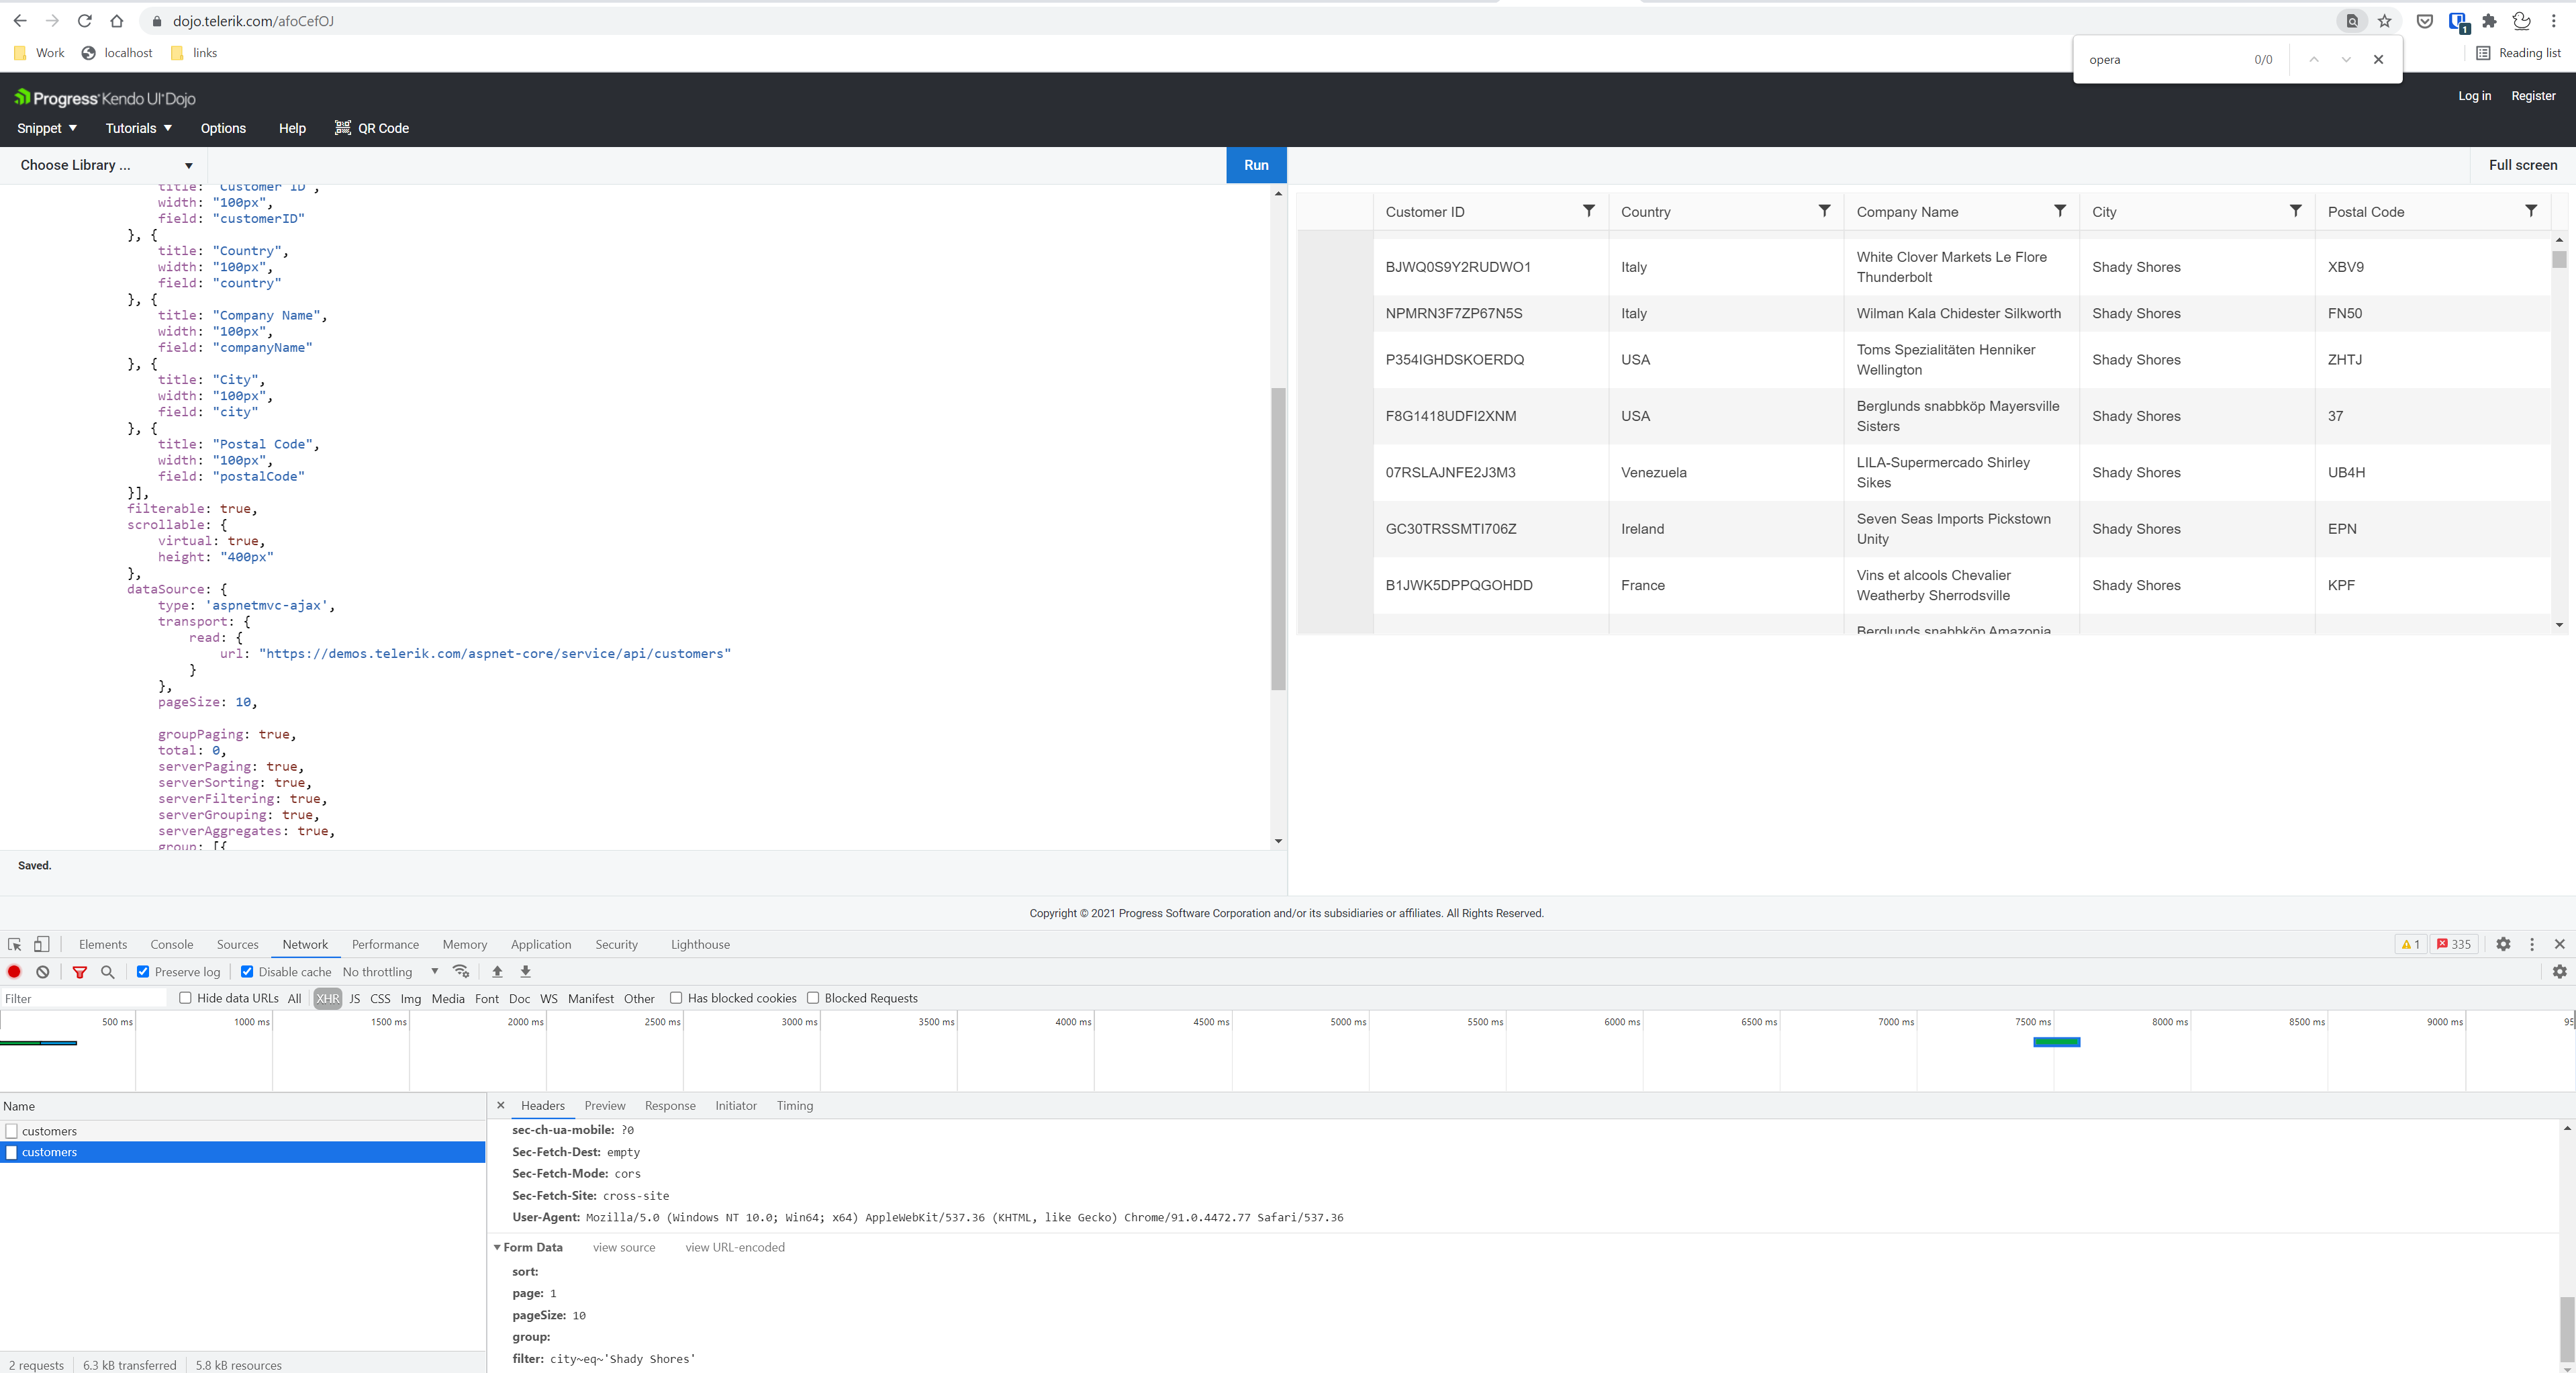
Task: Toggle the Disable cache checkbox
Action: 247,971
